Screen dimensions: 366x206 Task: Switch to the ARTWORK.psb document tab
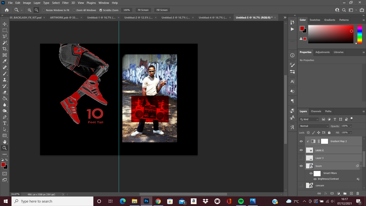64,18
